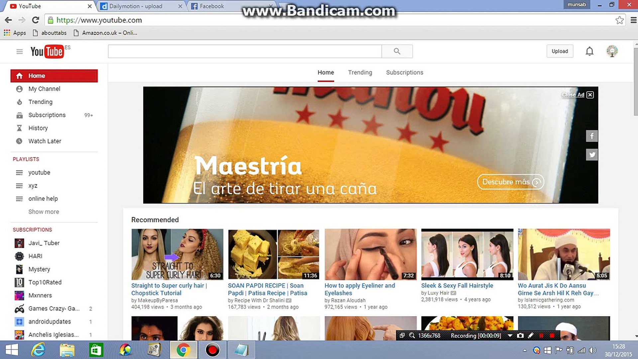Expand playlists with Show more
This screenshot has height=359, width=638.
[44, 212]
